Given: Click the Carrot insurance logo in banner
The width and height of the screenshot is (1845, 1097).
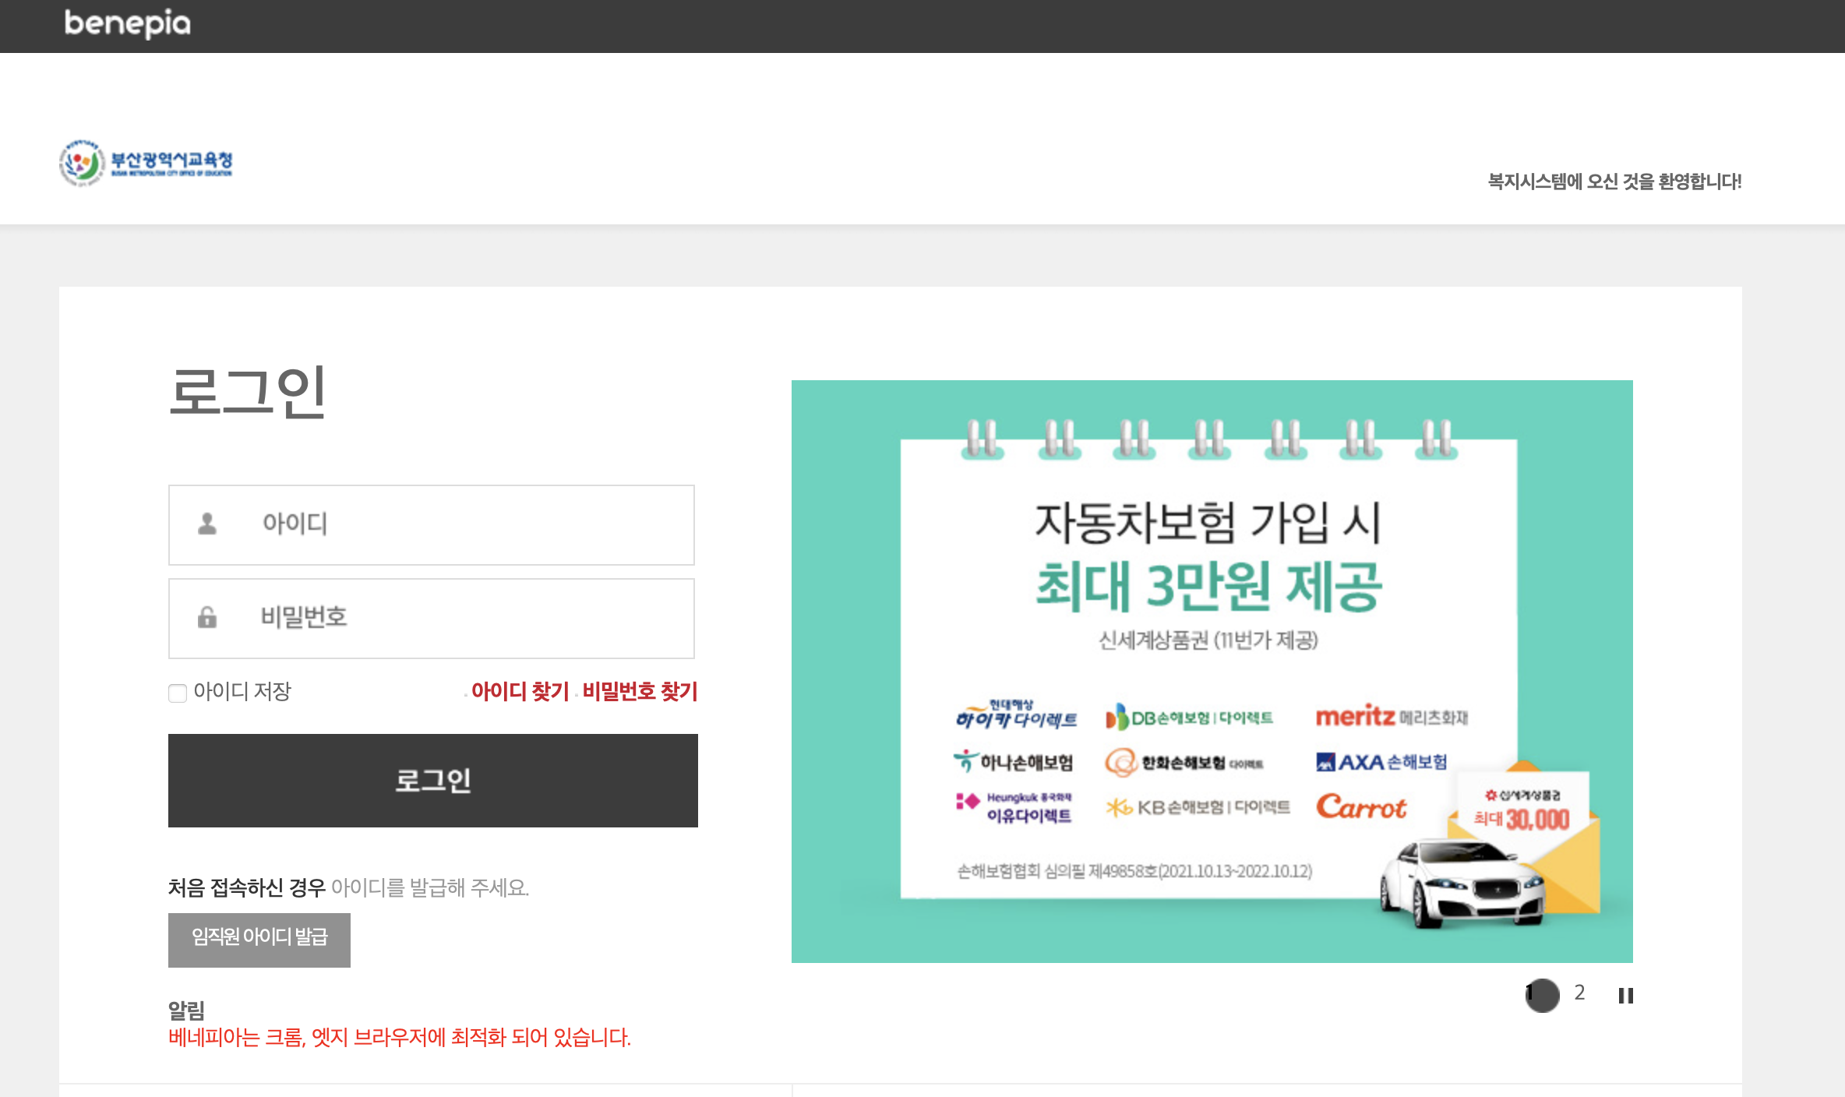Looking at the screenshot, I should pos(1361,806).
